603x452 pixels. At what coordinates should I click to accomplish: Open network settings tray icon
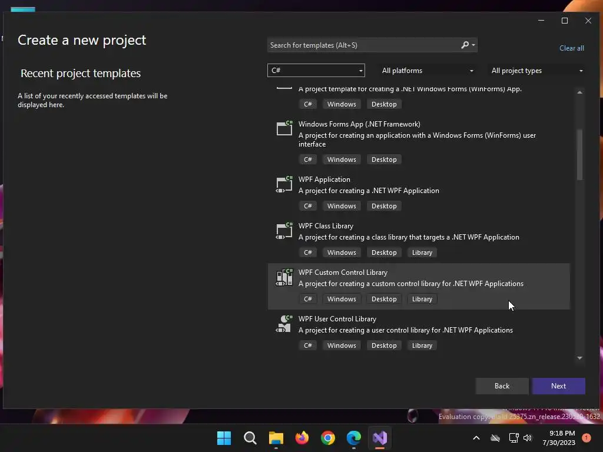pyautogui.click(x=513, y=438)
